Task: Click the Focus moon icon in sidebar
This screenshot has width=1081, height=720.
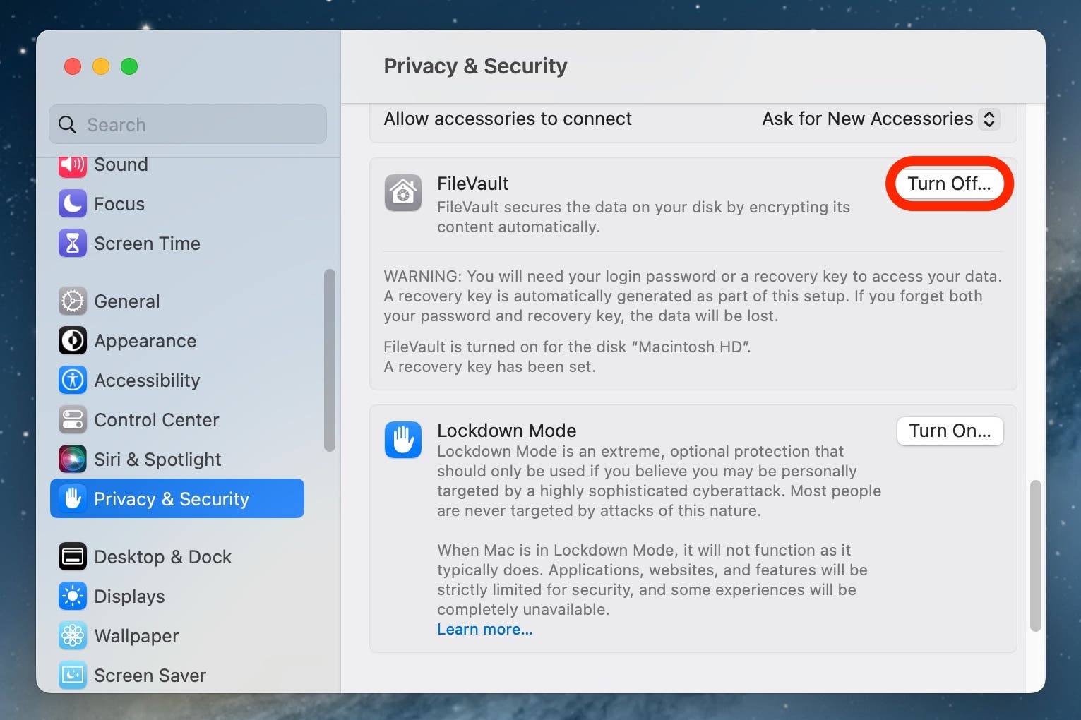Action: (x=73, y=204)
